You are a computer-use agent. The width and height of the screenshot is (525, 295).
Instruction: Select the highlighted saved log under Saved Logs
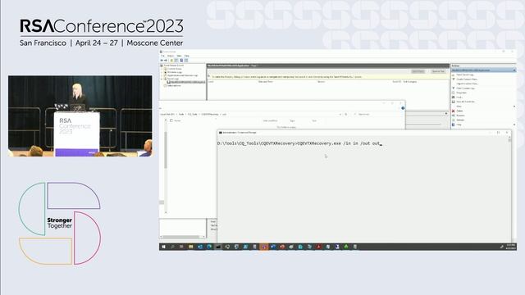tap(186, 82)
